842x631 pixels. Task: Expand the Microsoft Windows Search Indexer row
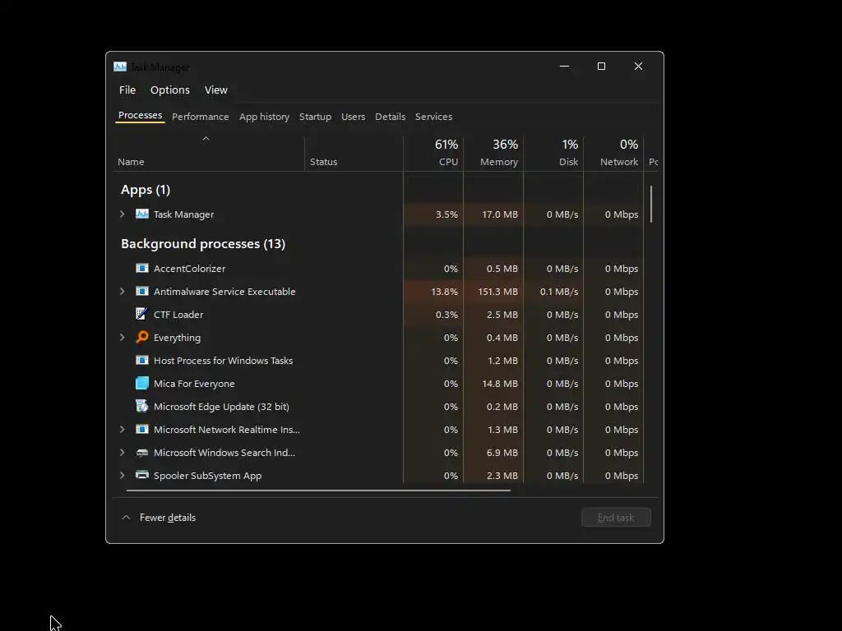point(123,453)
